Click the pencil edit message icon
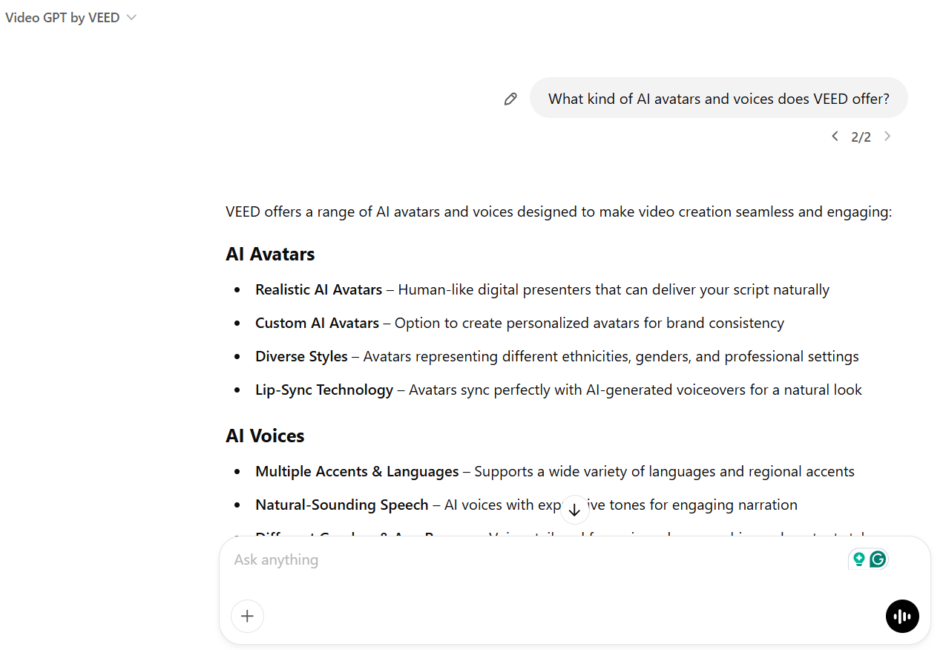Screen dimensions: 943x650 510,99
